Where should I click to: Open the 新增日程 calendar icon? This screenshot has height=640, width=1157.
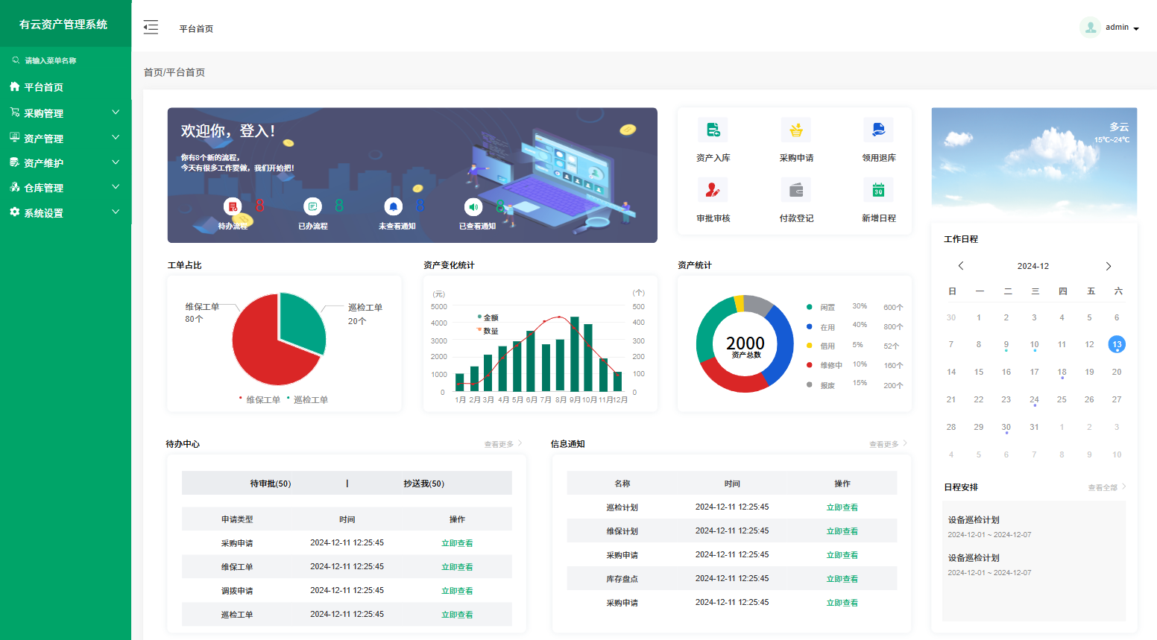coord(878,191)
